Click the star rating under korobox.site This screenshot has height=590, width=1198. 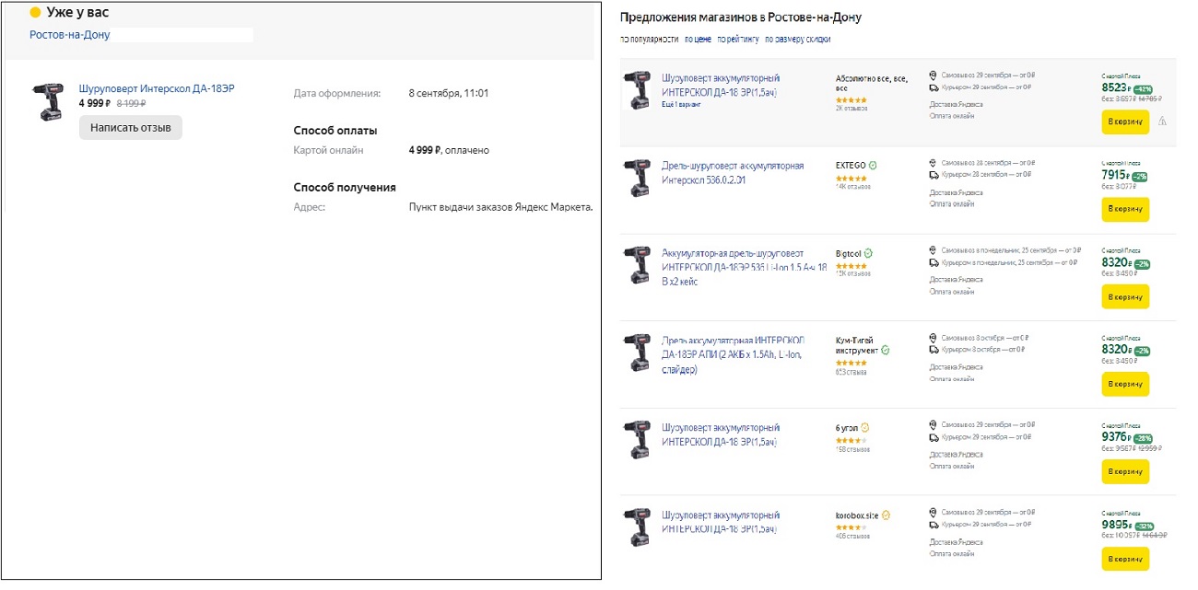pyautogui.click(x=851, y=527)
